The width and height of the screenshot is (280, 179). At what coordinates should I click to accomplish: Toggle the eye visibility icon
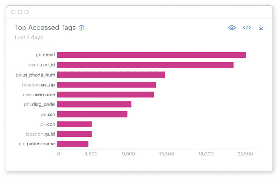click(x=232, y=28)
